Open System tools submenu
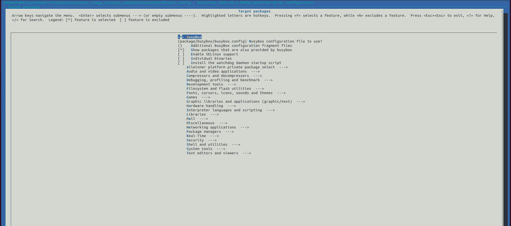The image size is (511, 226). pyautogui.click(x=206, y=149)
